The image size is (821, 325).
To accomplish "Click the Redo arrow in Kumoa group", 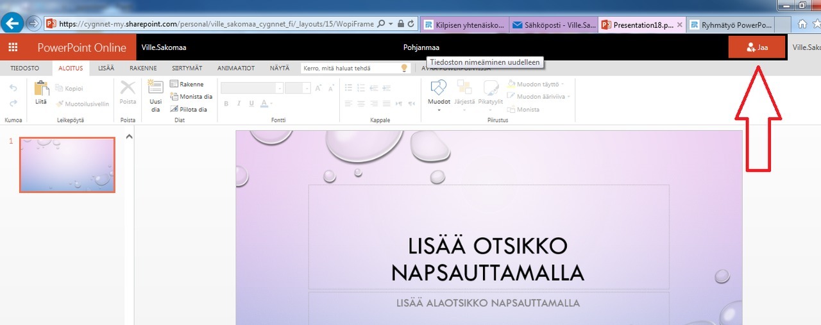I will 13,103.
